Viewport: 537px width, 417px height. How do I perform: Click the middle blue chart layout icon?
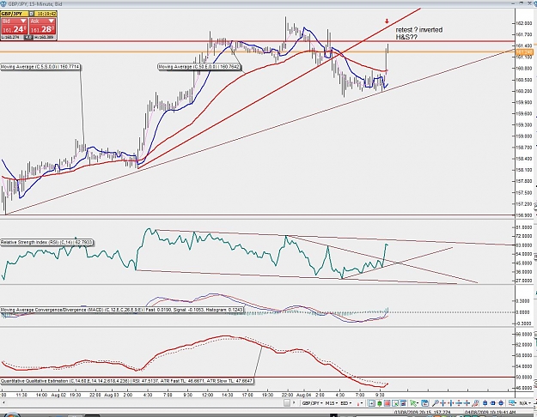click(x=493, y=403)
